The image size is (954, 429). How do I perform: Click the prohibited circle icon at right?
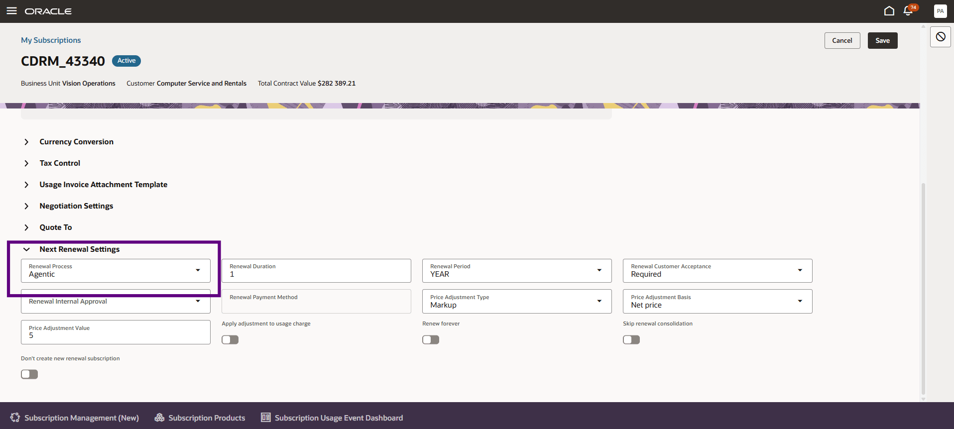[x=940, y=37]
